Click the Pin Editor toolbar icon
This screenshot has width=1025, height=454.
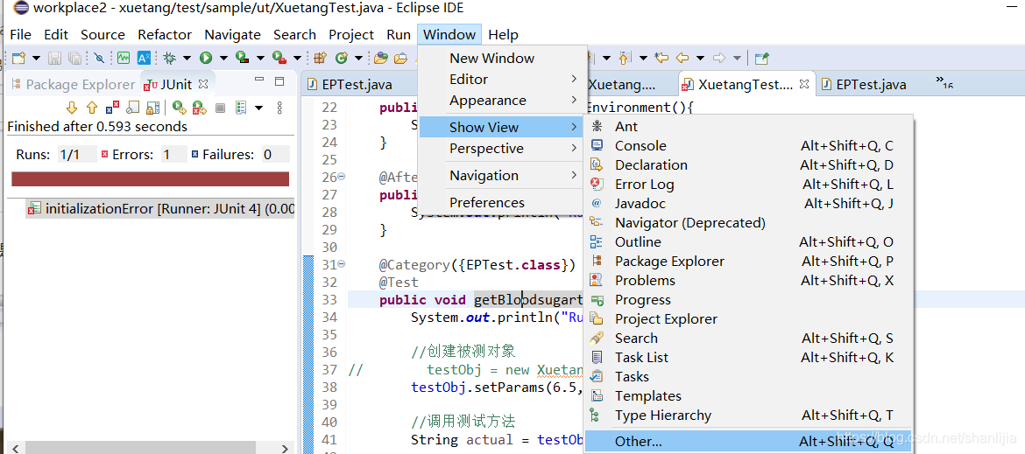pyautogui.click(x=761, y=58)
